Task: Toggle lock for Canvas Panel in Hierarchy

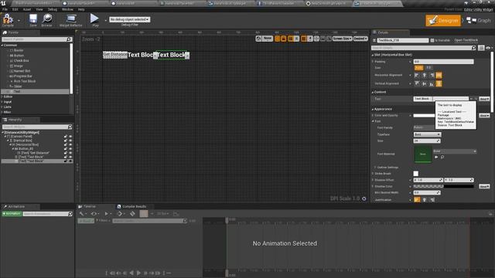Action: [x=66, y=137]
